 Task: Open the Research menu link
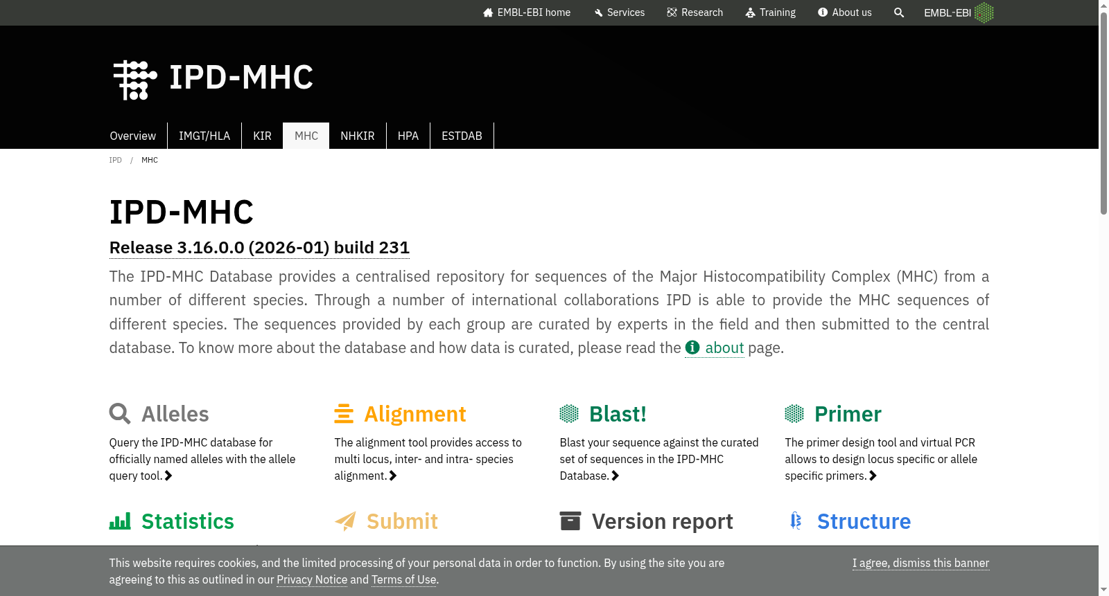pos(695,12)
